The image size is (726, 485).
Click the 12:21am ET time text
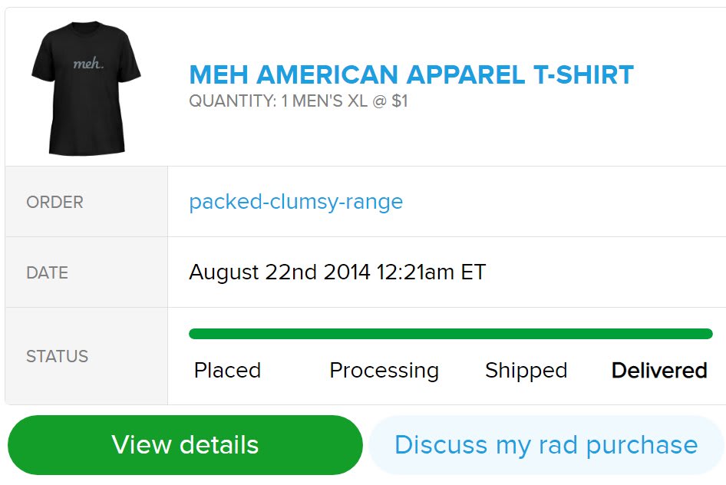click(431, 272)
